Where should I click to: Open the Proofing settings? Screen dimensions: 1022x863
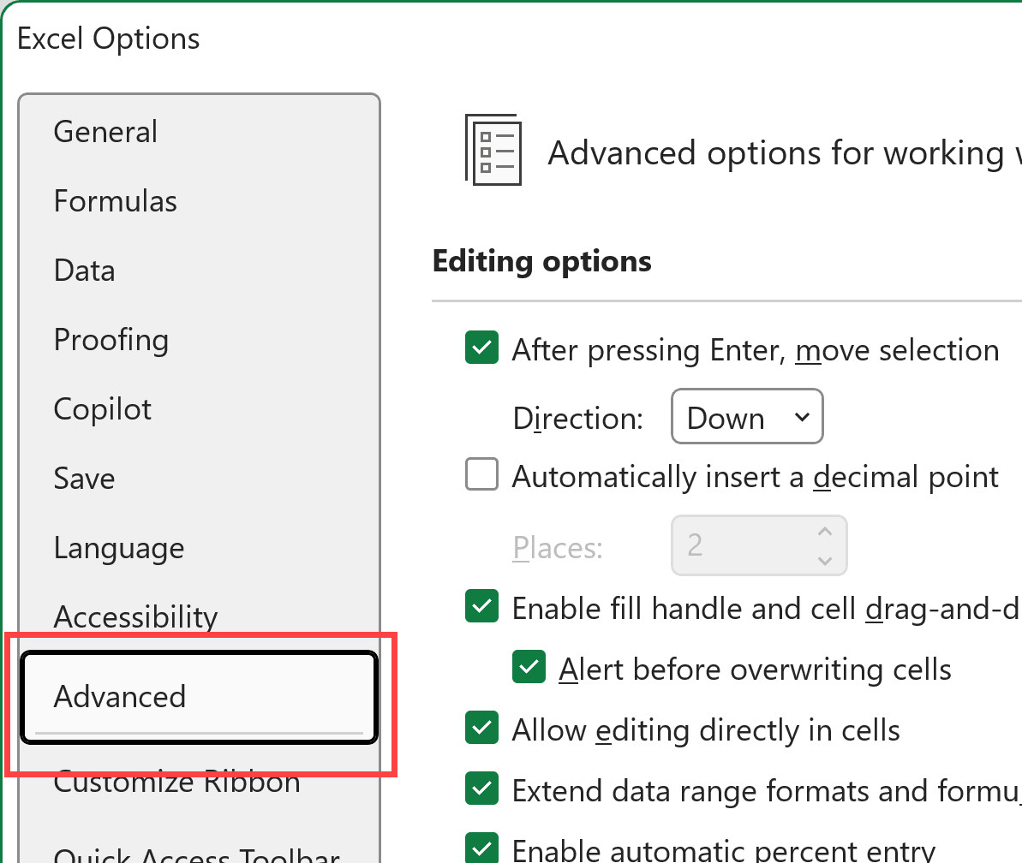coord(111,339)
